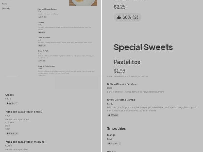Open the Cubano menu item
This screenshot has height=152, width=203.
pyautogui.click(x=41, y=22)
